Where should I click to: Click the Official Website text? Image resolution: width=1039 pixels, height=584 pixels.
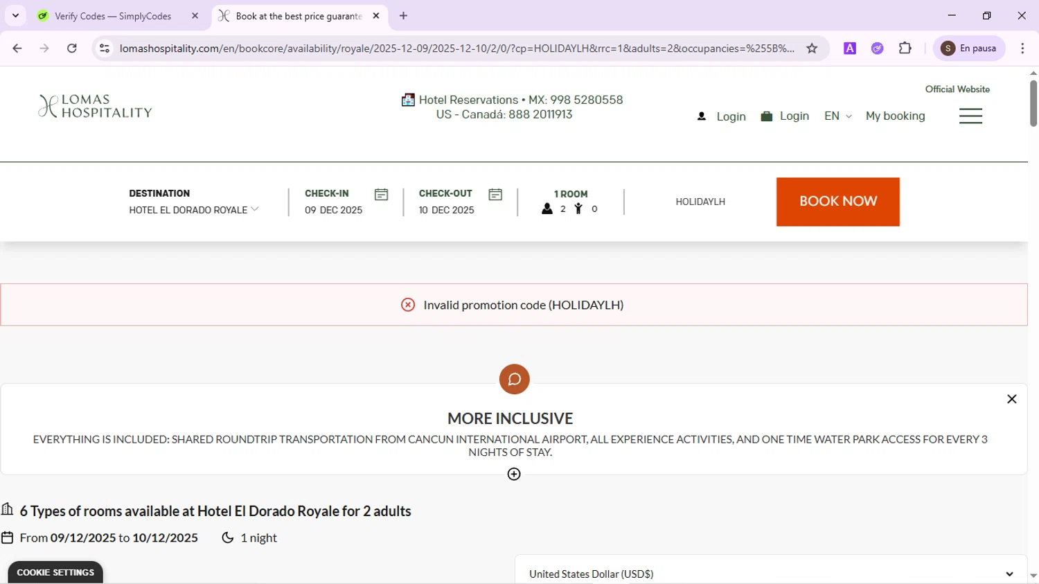[x=957, y=89]
